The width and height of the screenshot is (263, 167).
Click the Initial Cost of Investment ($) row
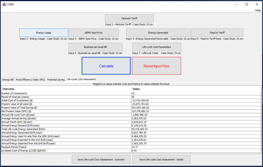[131, 100]
